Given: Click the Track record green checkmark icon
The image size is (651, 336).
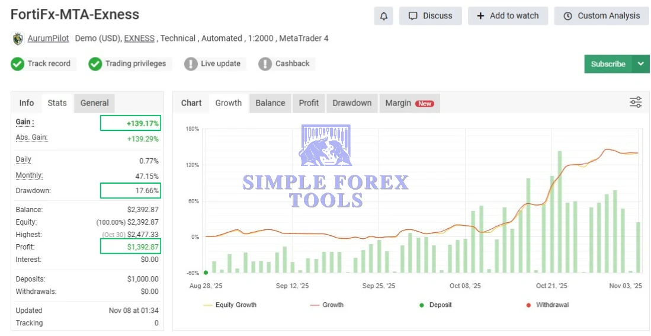Looking at the screenshot, I should click(x=18, y=64).
